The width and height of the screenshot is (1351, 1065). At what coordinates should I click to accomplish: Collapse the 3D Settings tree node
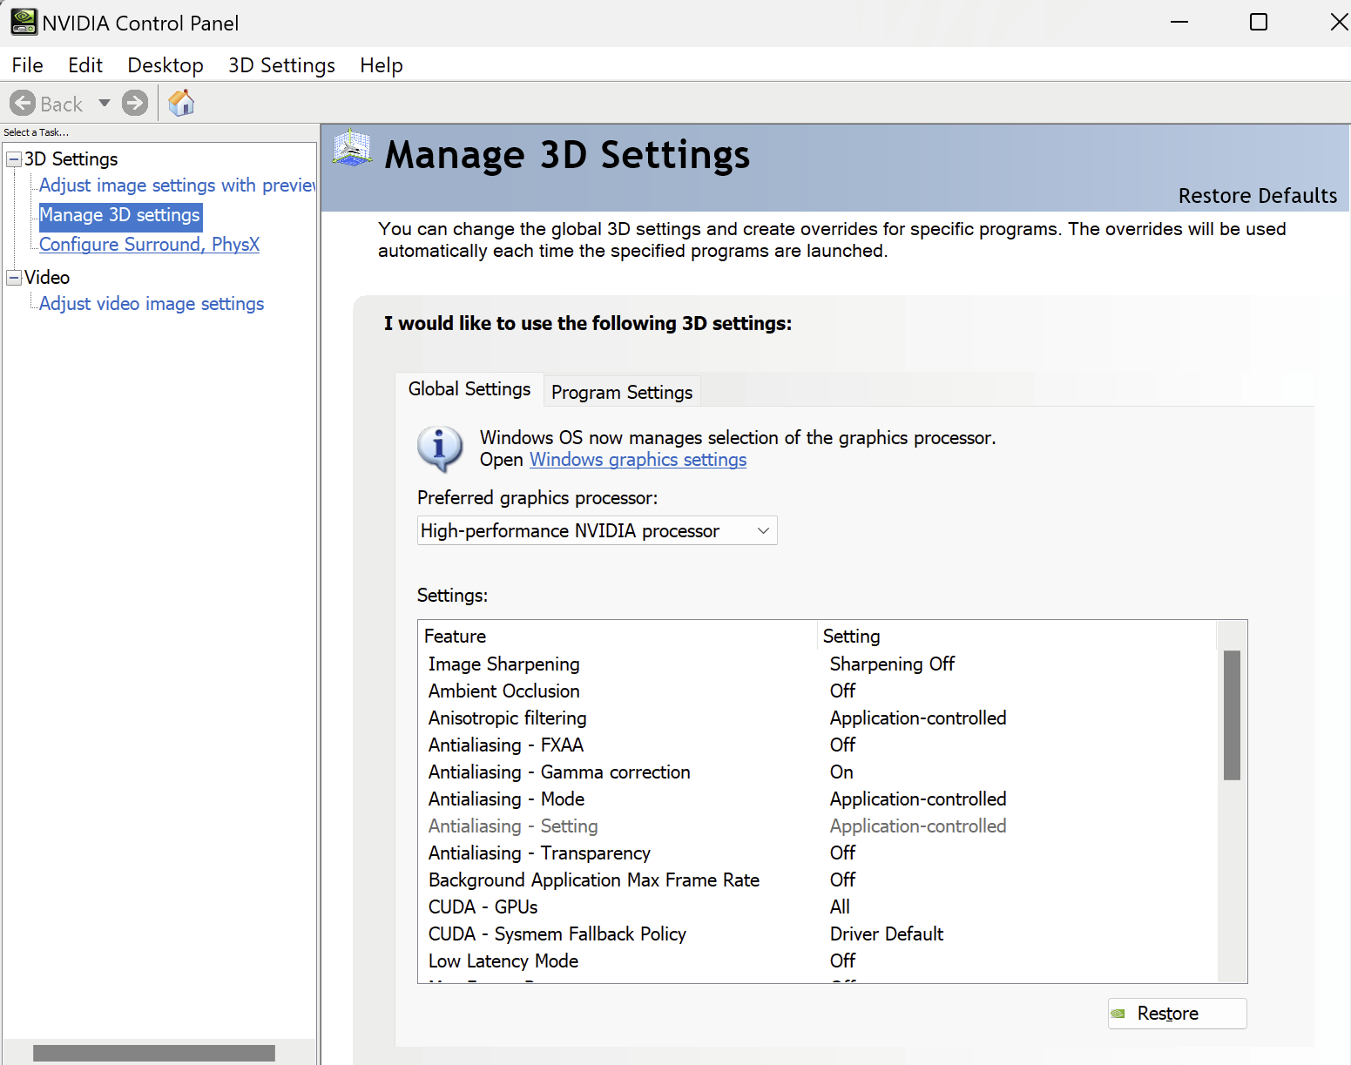(x=14, y=159)
